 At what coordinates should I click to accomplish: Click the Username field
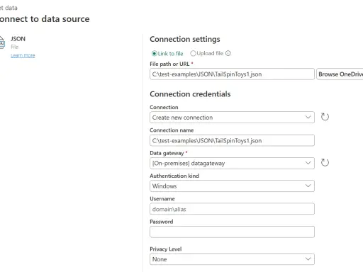232,209
